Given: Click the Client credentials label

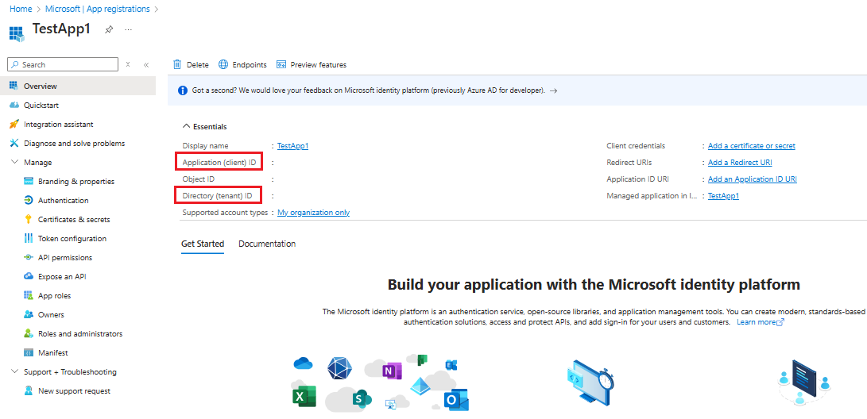Looking at the screenshot, I should 636,146.
